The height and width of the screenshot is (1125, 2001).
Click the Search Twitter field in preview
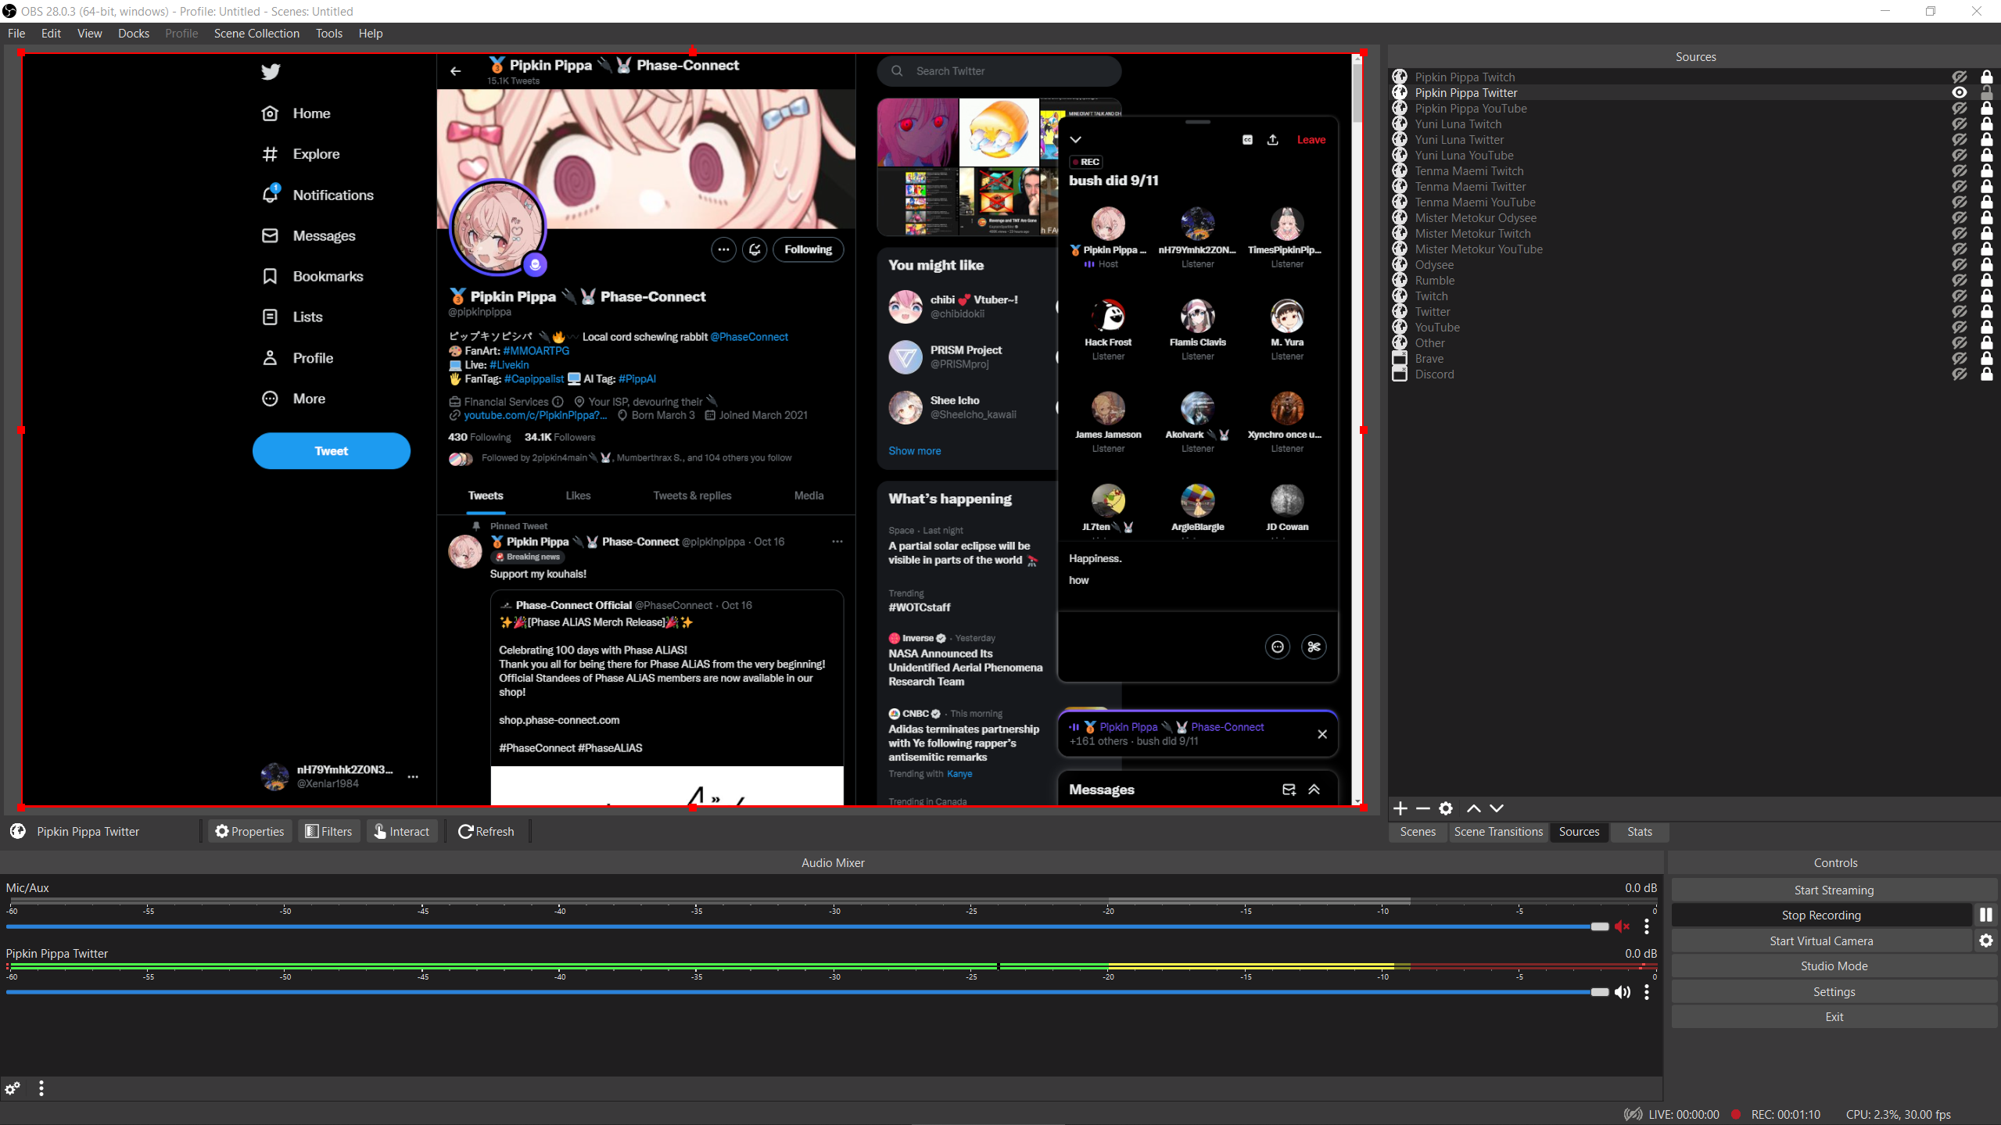click(x=999, y=71)
